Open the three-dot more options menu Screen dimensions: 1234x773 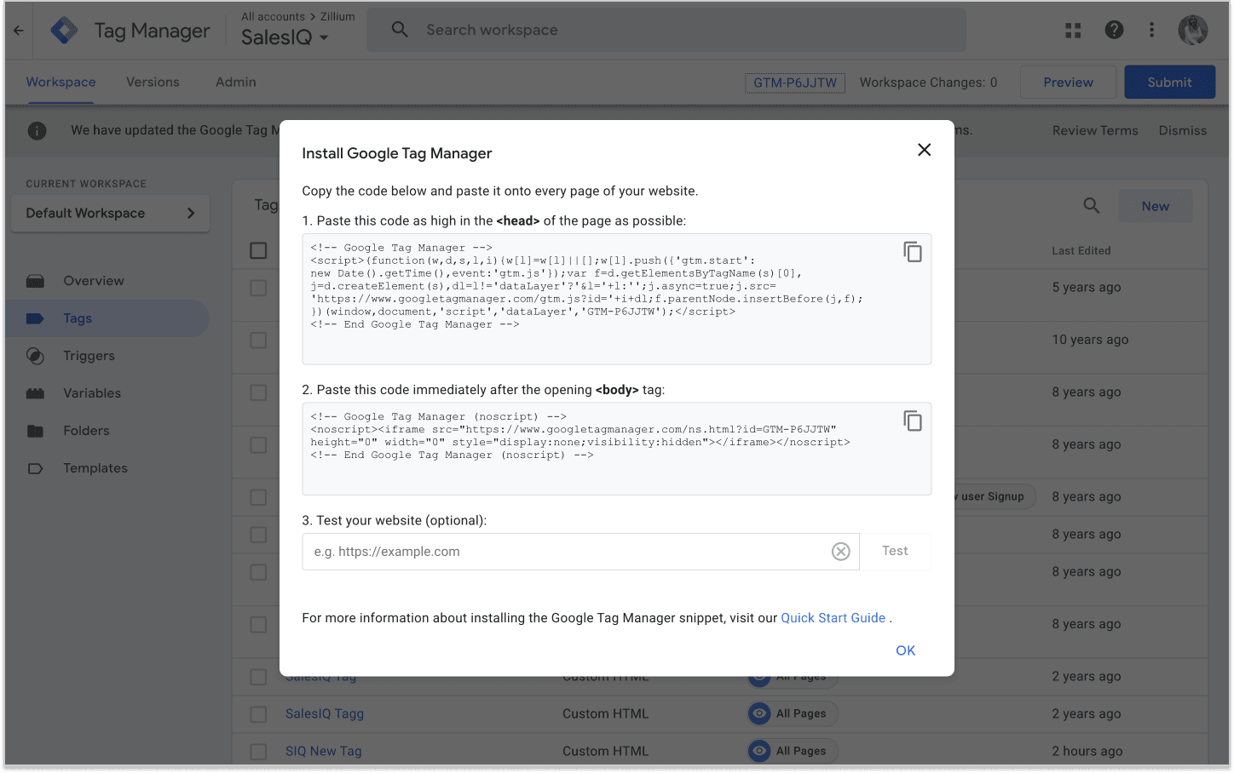pos(1151,31)
